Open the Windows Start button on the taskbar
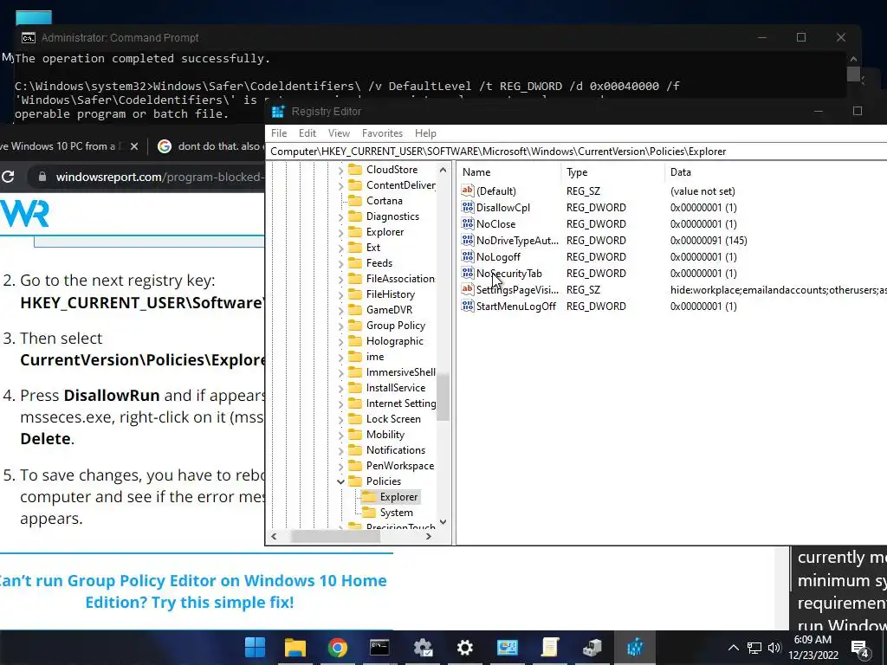 point(255,648)
